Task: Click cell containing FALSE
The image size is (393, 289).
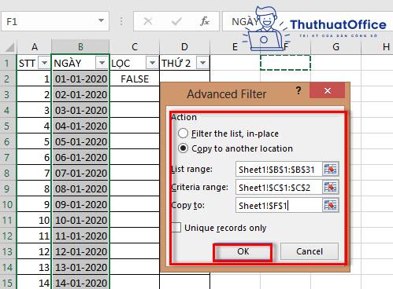Action: (135, 79)
